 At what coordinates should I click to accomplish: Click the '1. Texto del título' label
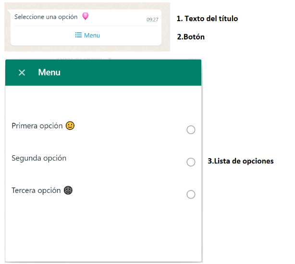[207, 19]
